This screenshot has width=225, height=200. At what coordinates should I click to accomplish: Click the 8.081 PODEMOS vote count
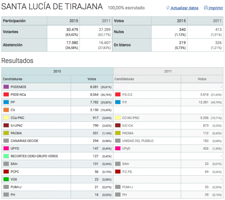[94, 87]
